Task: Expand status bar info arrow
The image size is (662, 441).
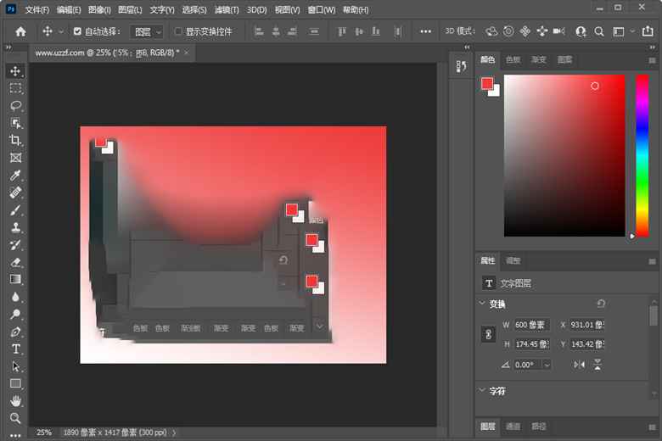Action: click(x=174, y=433)
